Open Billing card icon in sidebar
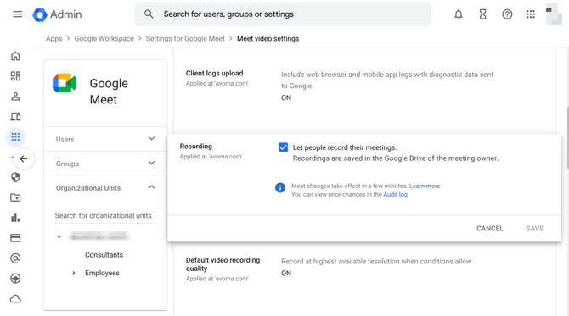Image resolution: width=569 pixels, height=316 pixels. [x=15, y=238]
